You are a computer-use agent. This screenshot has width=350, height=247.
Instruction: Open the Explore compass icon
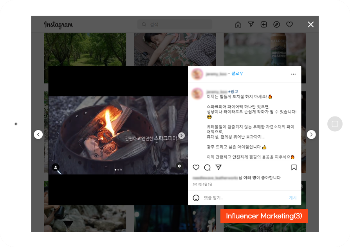(x=276, y=25)
